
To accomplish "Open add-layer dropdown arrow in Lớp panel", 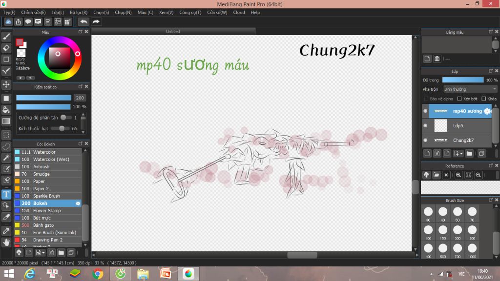I will point(461,154).
